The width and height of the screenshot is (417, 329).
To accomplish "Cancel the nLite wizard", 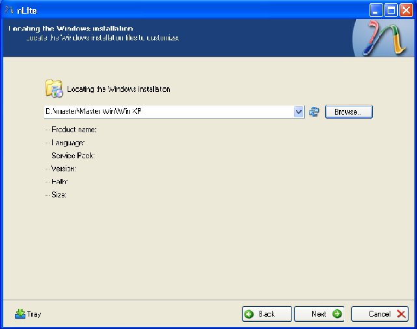I will pos(380,314).
